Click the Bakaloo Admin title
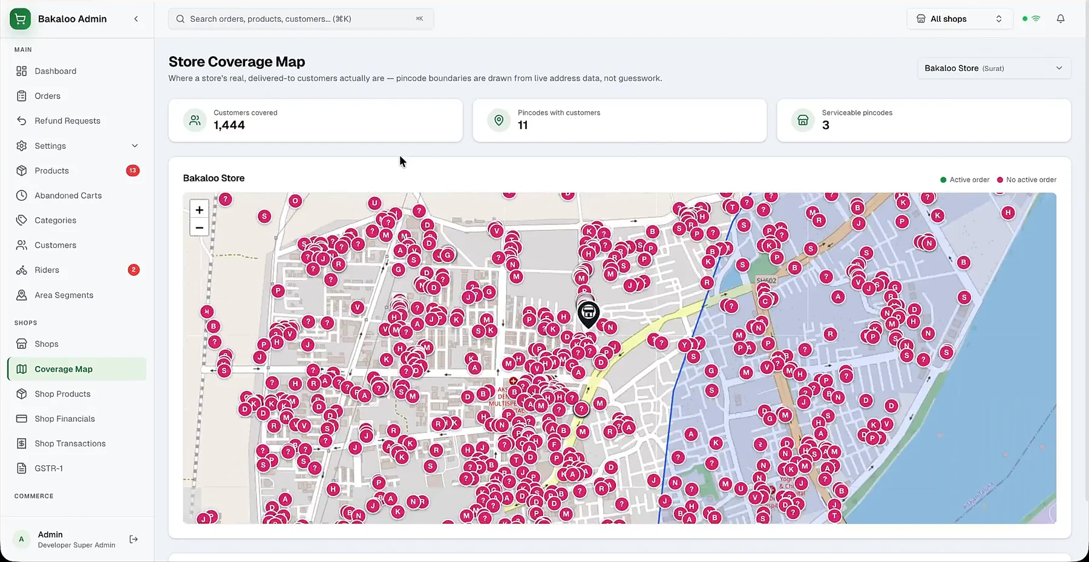The width and height of the screenshot is (1089, 562). pos(73,19)
